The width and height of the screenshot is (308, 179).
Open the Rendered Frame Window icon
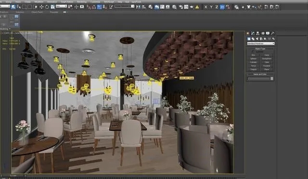(x=186, y=7)
